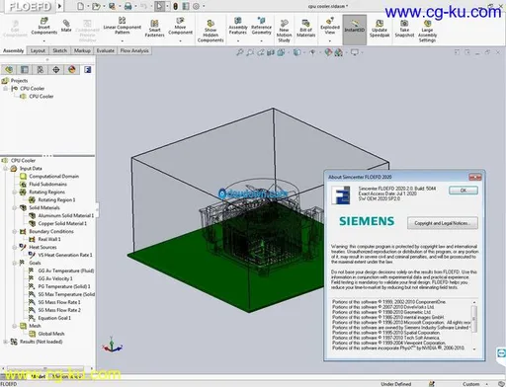Viewport: 506px width, 387px height.
Task: Open the FLOEFD menu arrow
Action: point(59,6)
